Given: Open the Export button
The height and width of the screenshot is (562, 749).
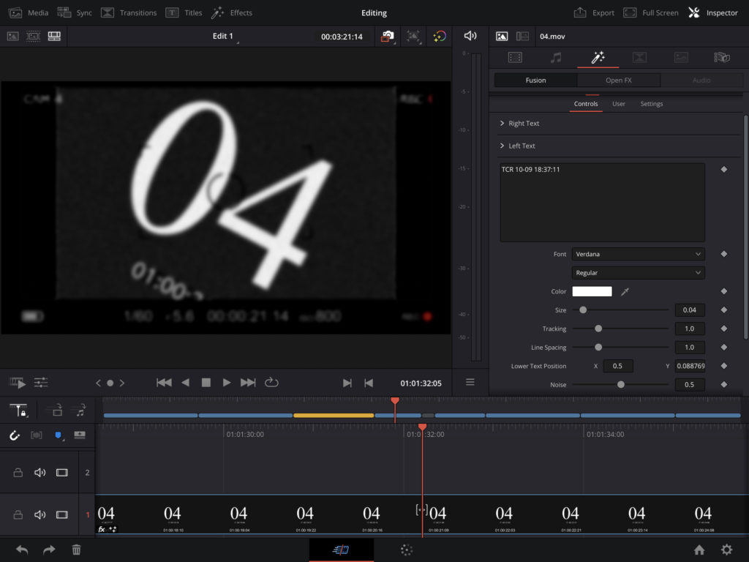Looking at the screenshot, I should [x=594, y=13].
